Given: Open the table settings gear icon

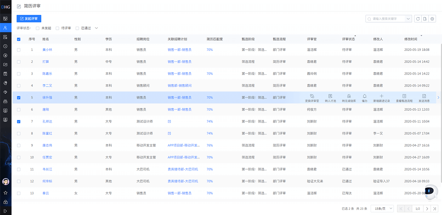Looking at the screenshot, I should 433,19.
